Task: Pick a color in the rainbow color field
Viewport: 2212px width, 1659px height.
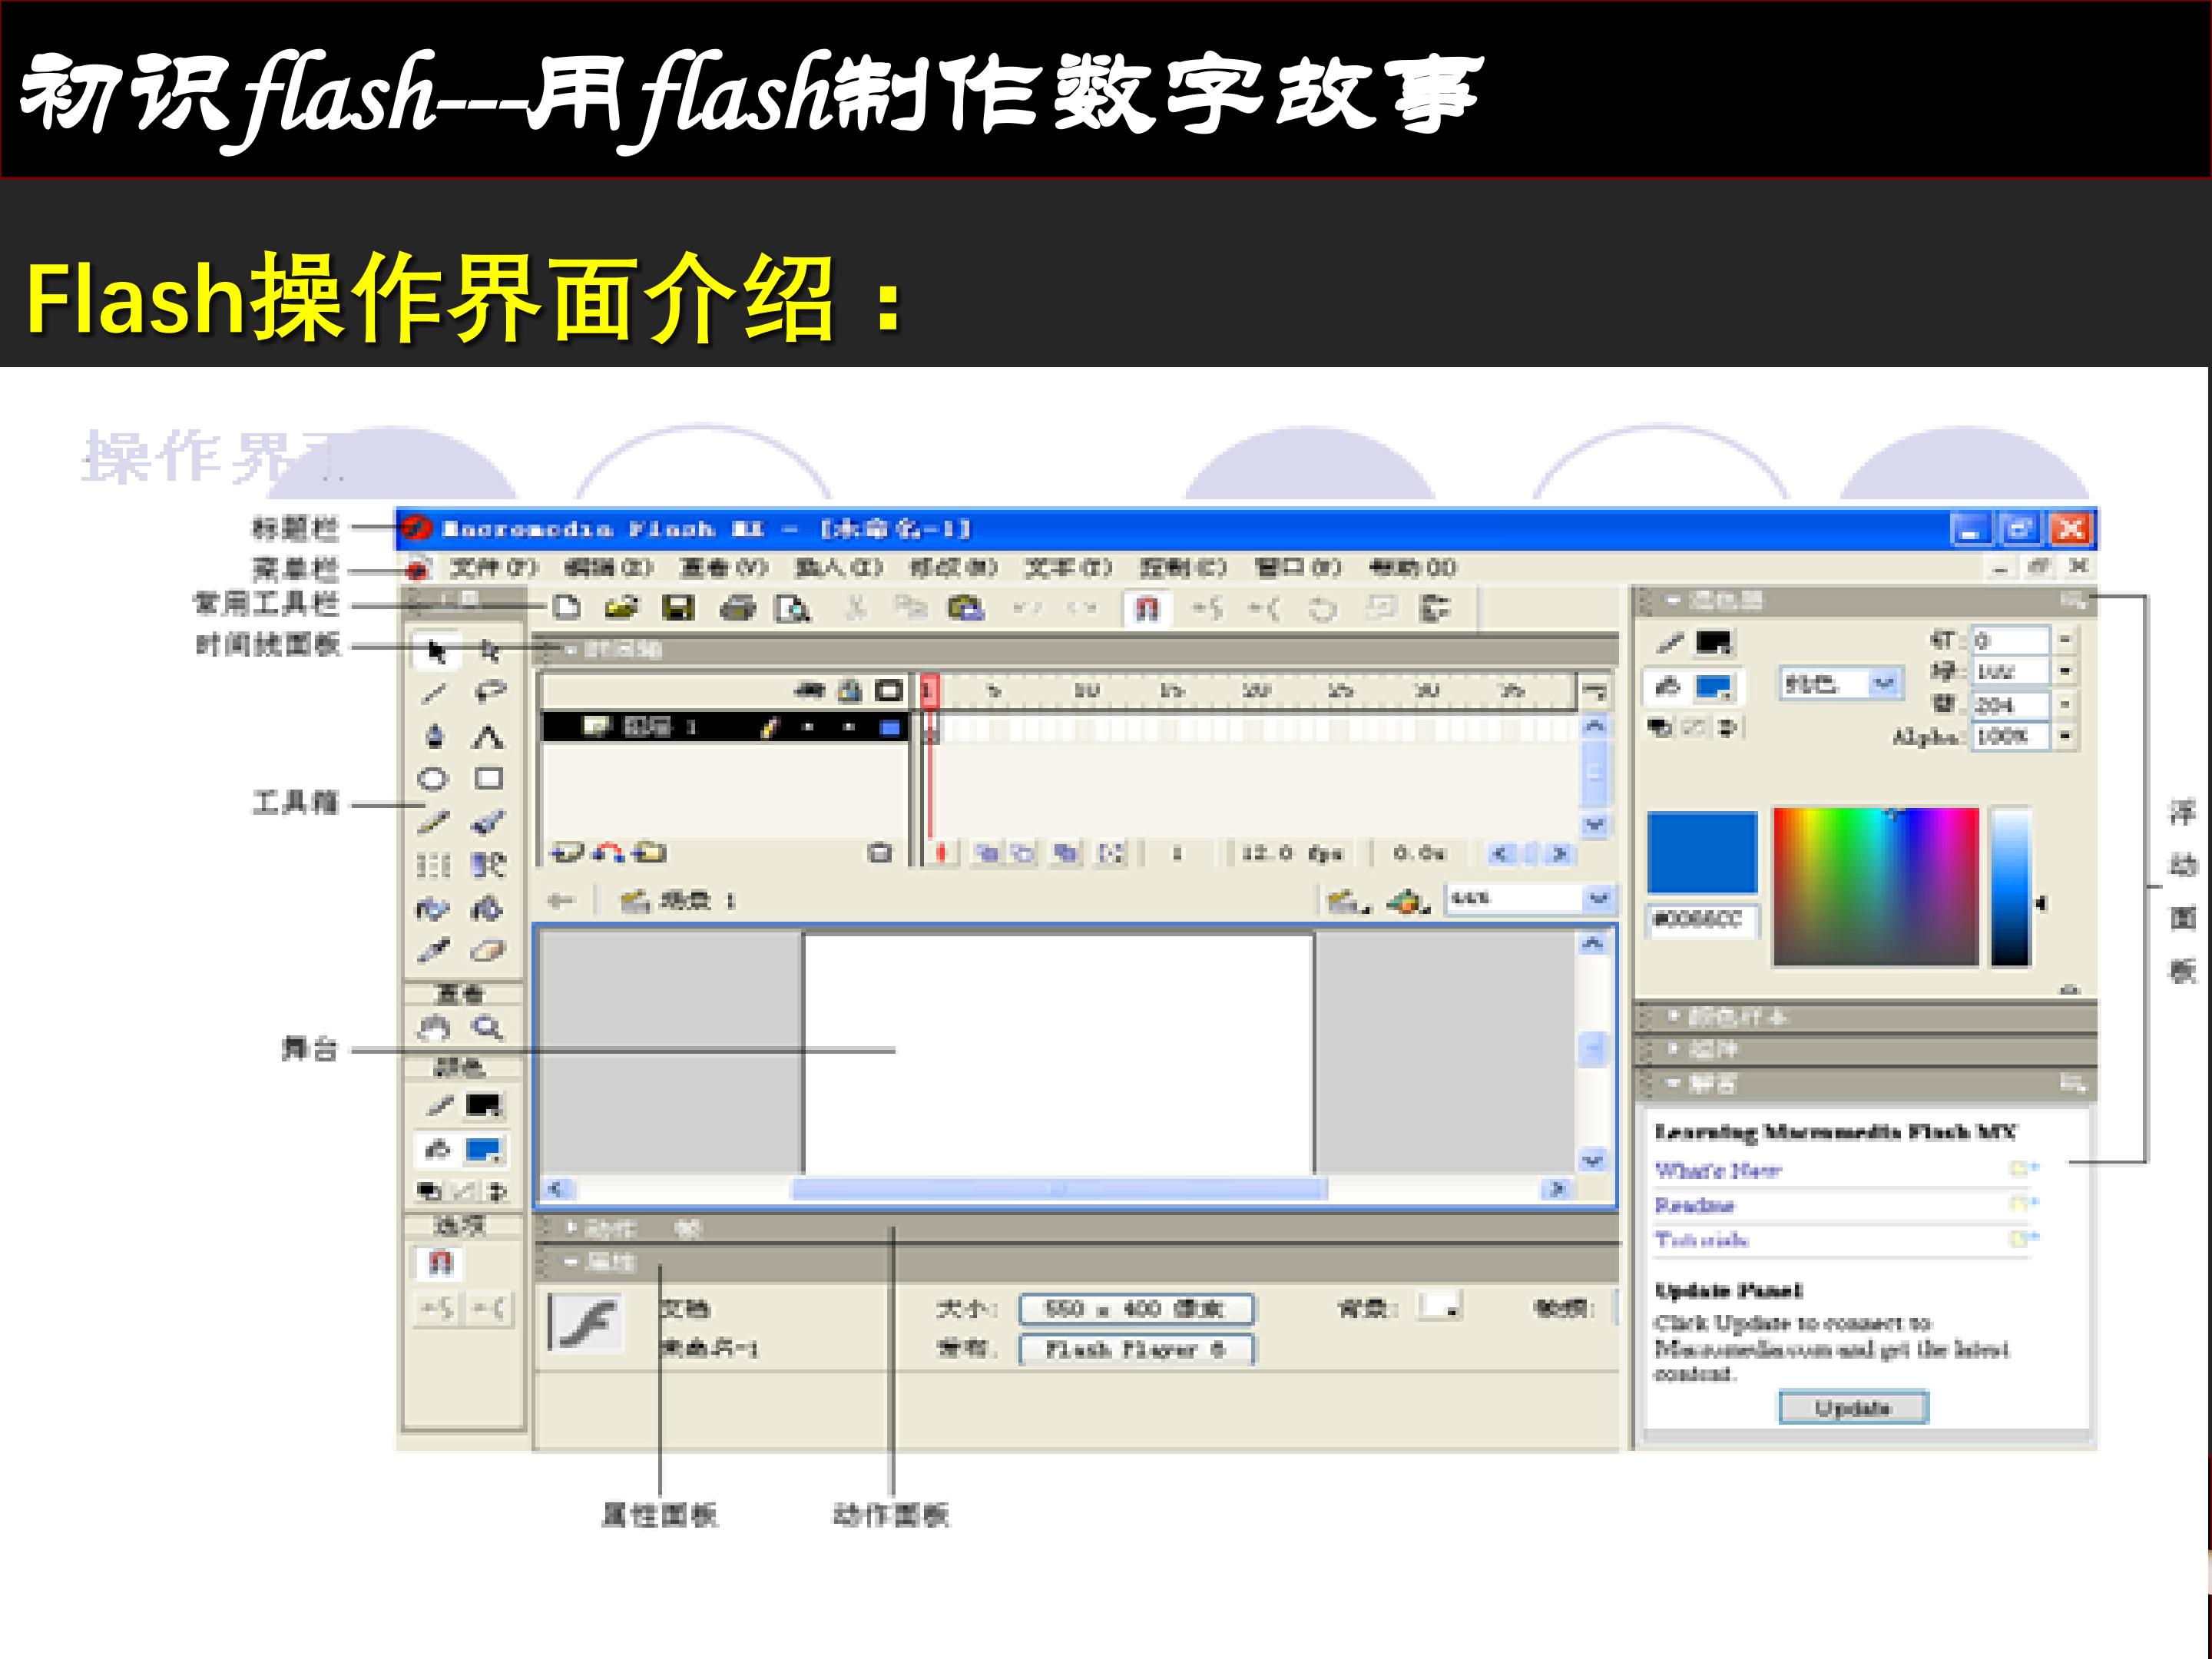Action: 1876,887
